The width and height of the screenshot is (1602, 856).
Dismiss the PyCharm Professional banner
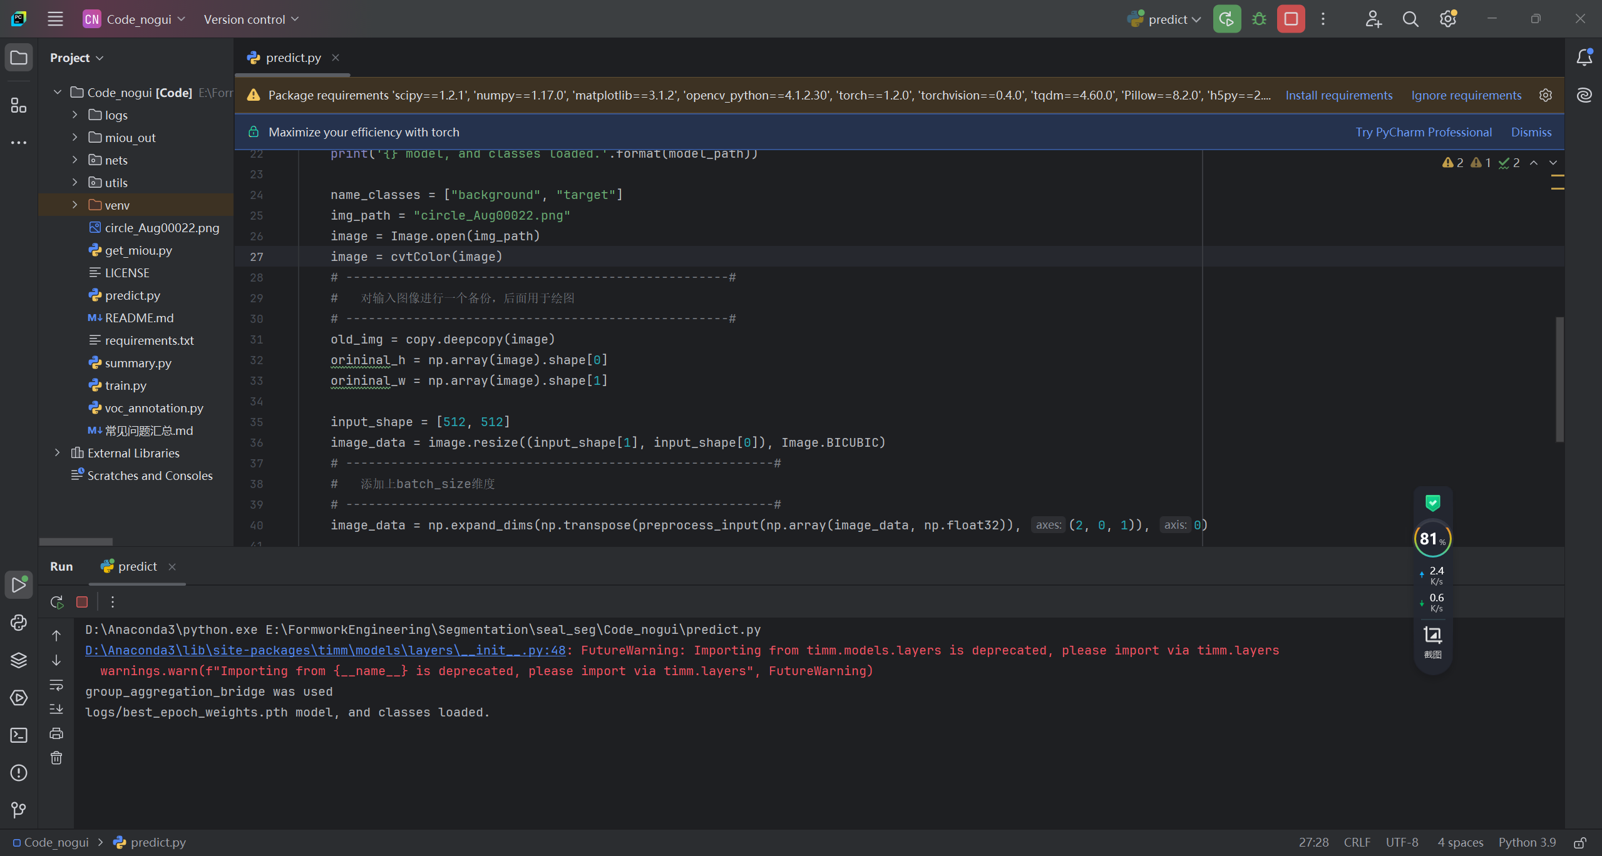[1531, 132]
